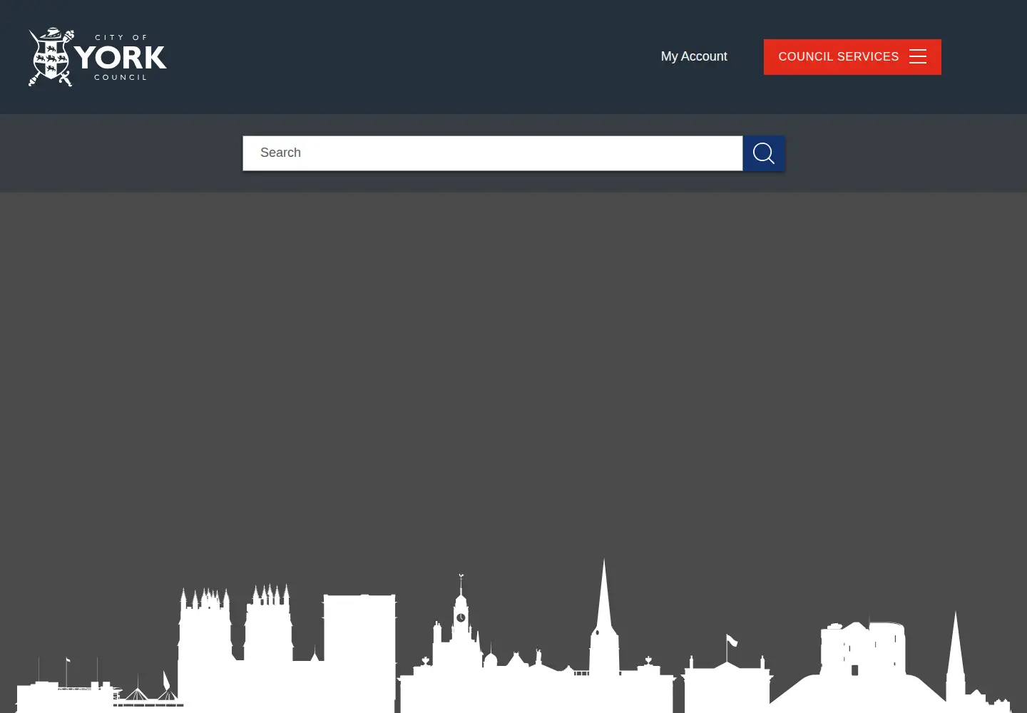Click the magnifying glass search button

(x=764, y=153)
